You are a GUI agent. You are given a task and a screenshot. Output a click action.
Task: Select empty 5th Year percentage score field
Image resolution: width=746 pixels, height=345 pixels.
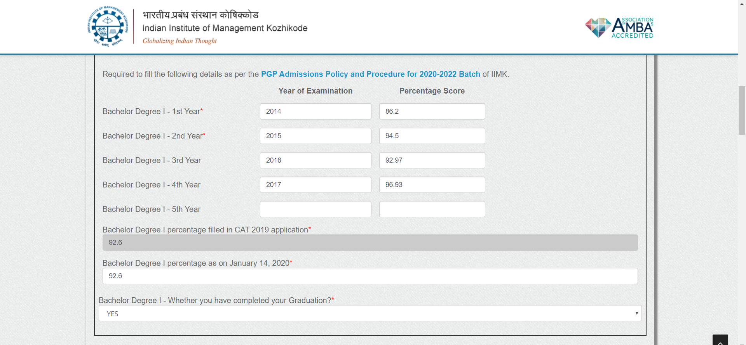tap(432, 209)
